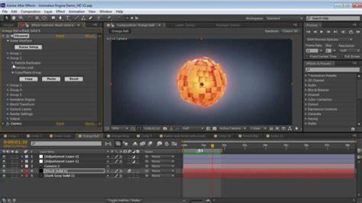This screenshot has height=203, width=362.
Task: Open the Layer menu
Action: (48, 11)
